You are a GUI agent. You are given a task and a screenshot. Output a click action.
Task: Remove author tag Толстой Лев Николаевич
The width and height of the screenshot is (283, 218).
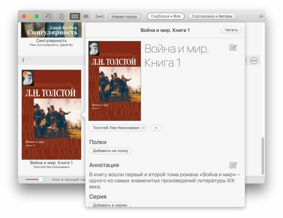(x=143, y=128)
